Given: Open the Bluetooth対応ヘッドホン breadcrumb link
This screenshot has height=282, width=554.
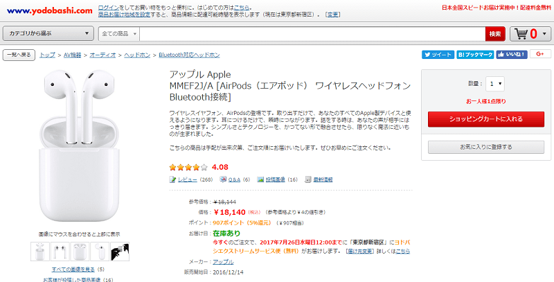Looking at the screenshot, I should coord(189,55).
